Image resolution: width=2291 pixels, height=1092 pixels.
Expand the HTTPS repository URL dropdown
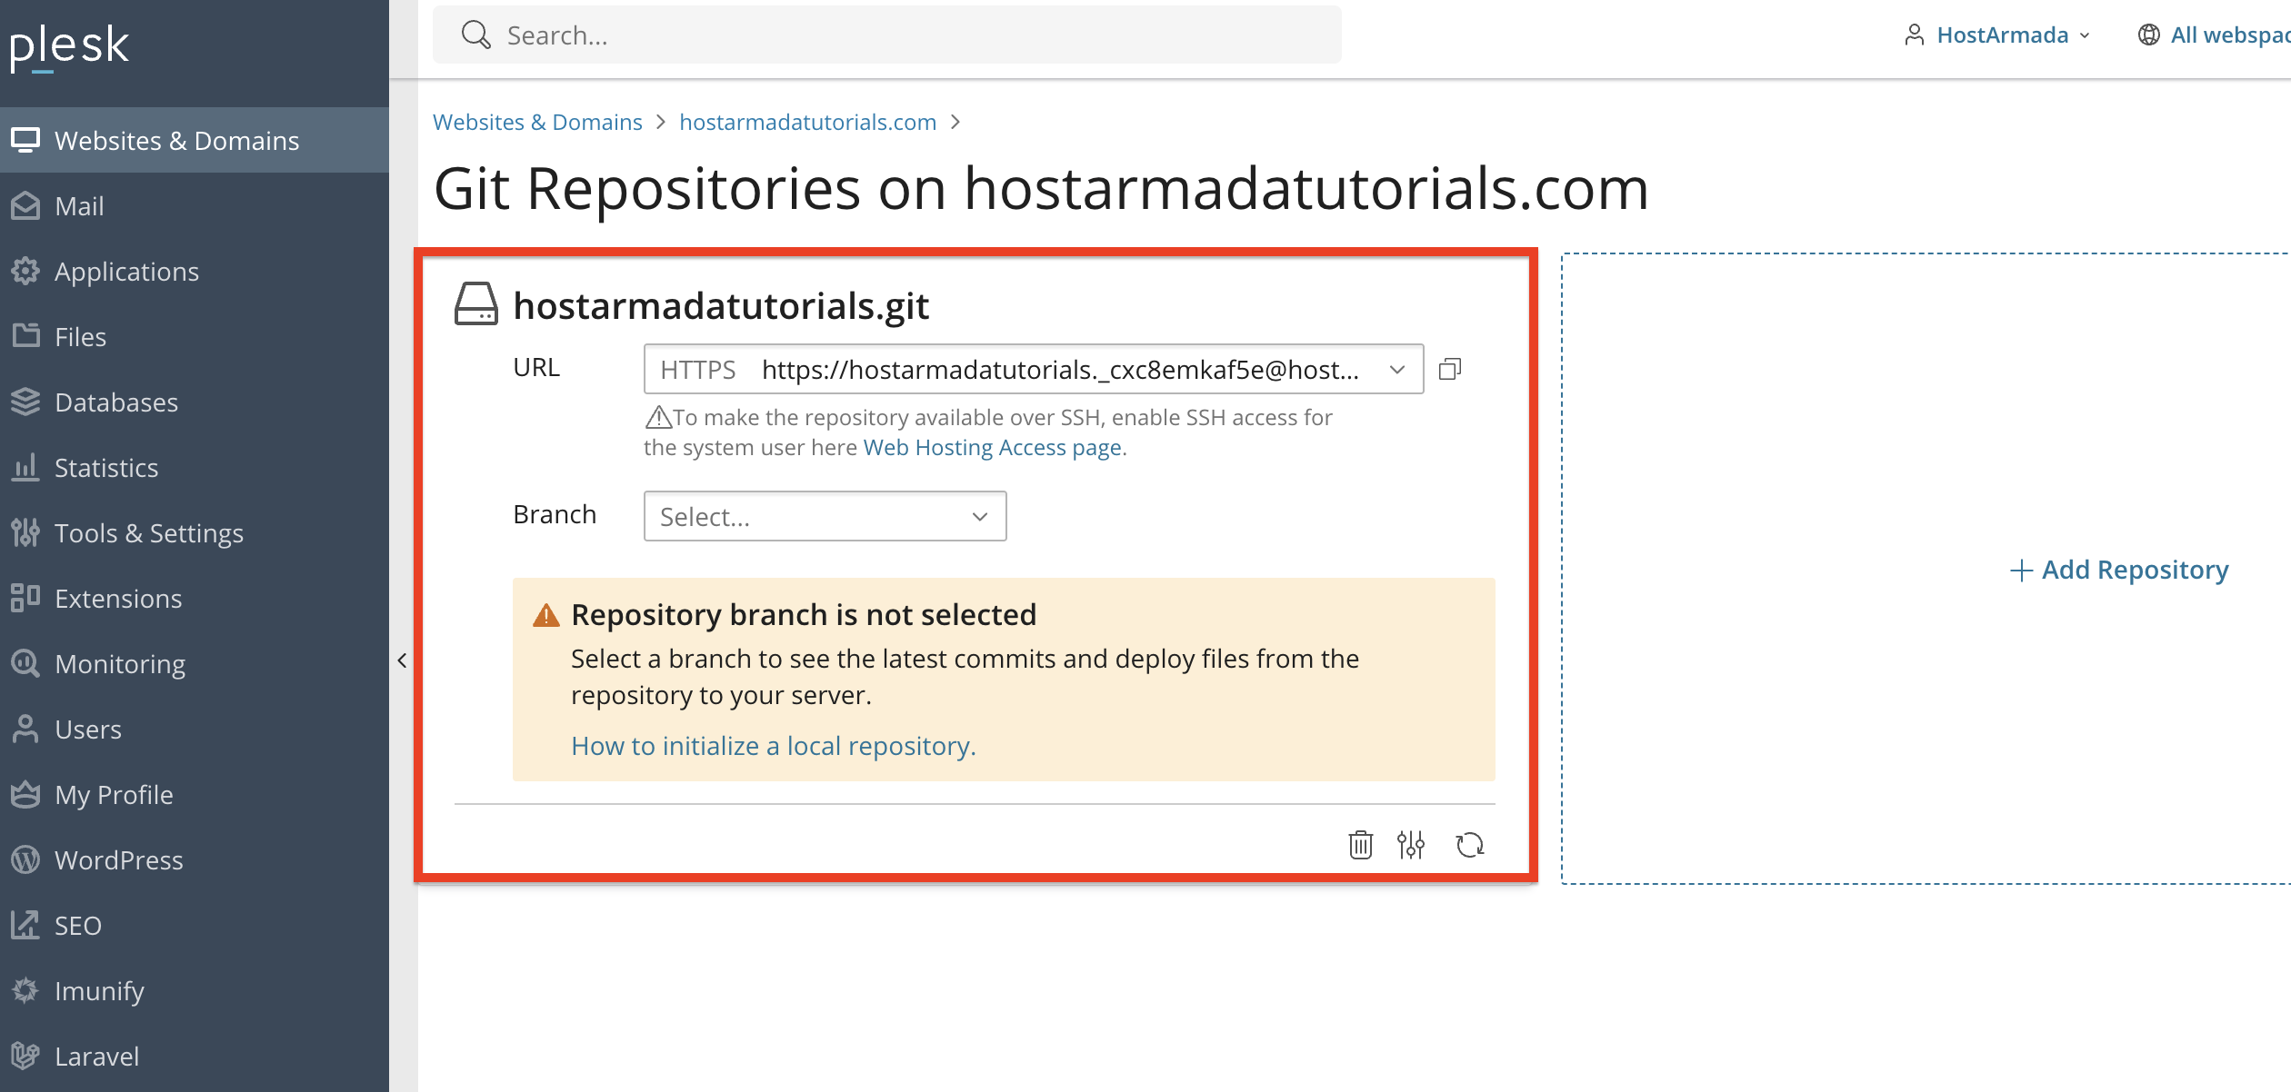click(1034, 369)
